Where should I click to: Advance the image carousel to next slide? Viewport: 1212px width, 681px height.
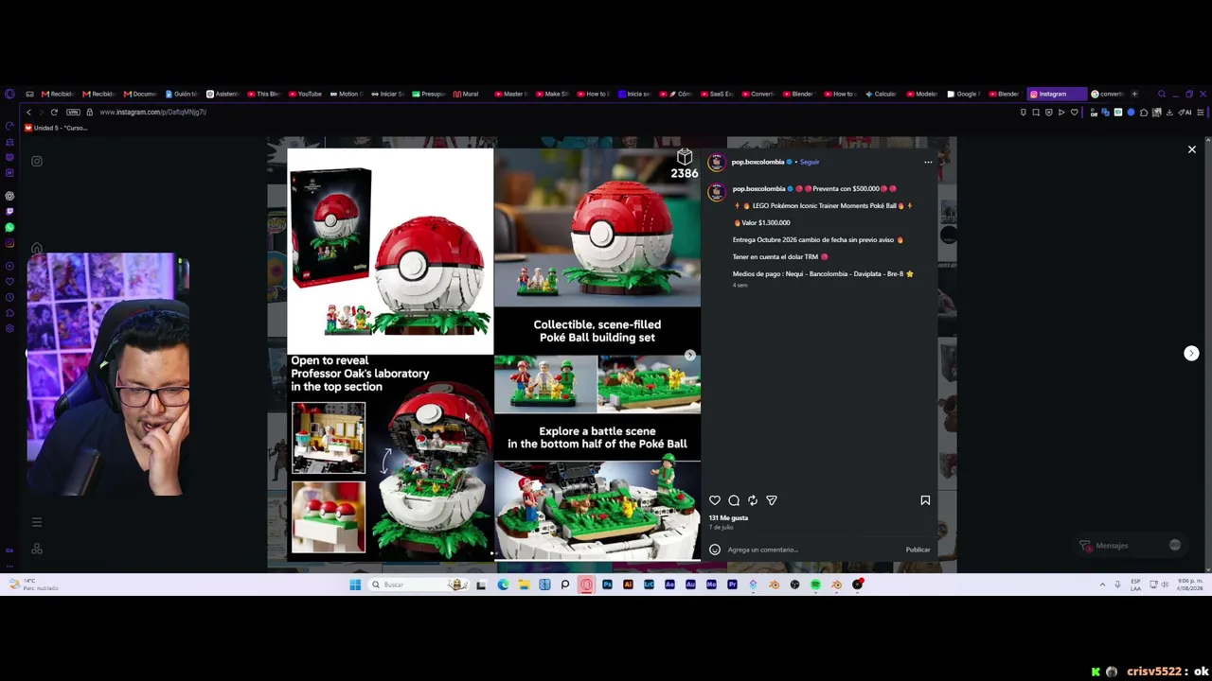[x=690, y=356]
